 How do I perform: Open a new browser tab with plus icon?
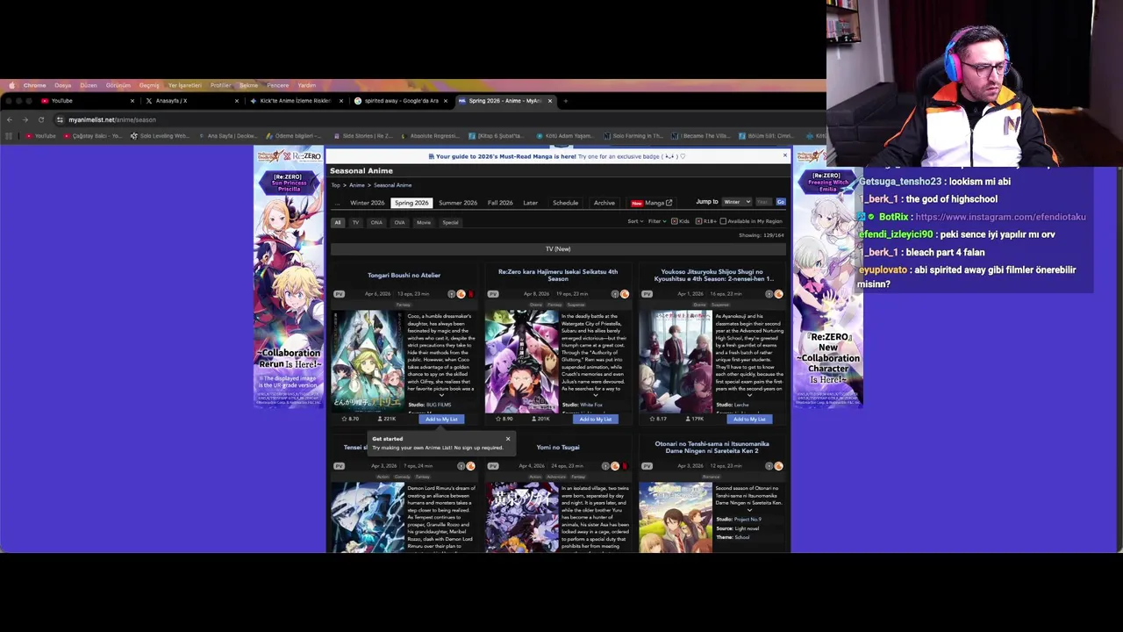[x=565, y=101]
